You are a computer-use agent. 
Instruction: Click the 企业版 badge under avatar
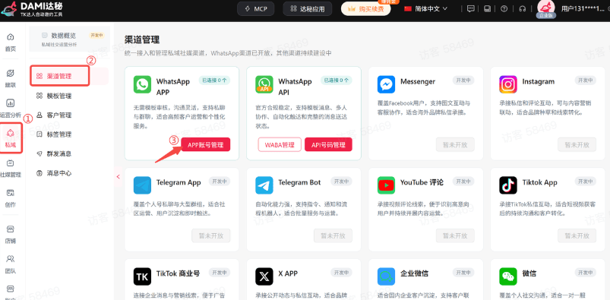546,15
